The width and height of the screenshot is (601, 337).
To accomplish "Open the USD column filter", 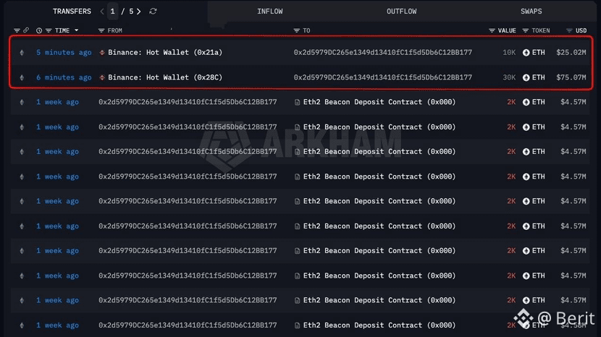I will coord(569,30).
